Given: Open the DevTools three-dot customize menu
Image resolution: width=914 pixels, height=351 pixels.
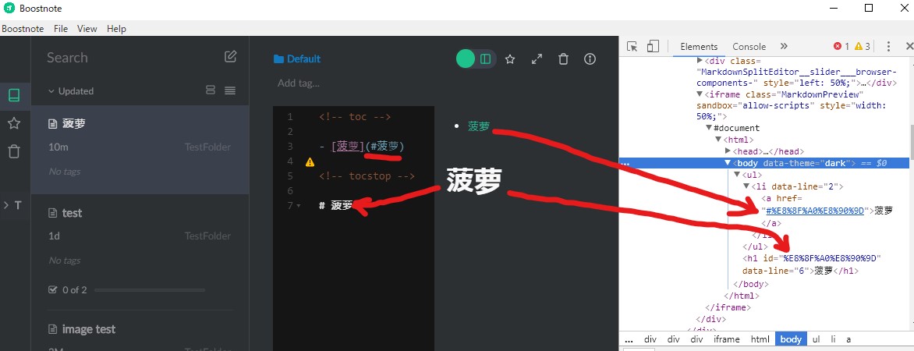Looking at the screenshot, I should 888,47.
